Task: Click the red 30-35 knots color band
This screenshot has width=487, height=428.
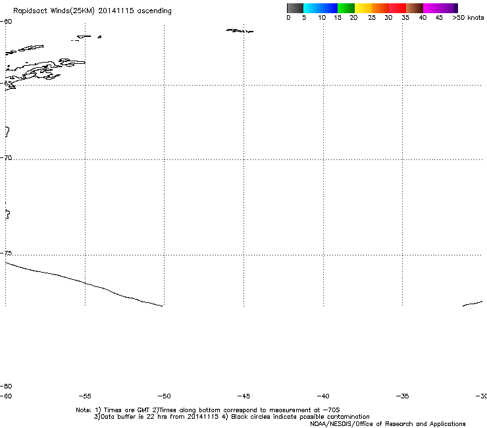Action: [397, 8]
